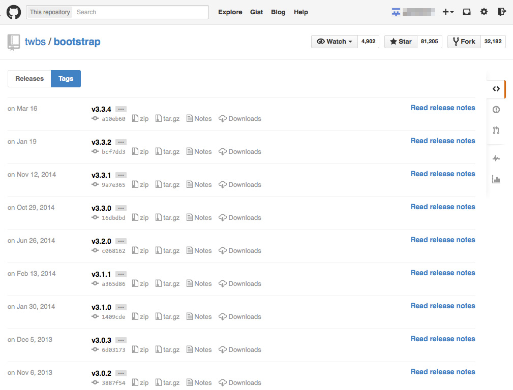Star the bootstrap repository

click(400, 41)
